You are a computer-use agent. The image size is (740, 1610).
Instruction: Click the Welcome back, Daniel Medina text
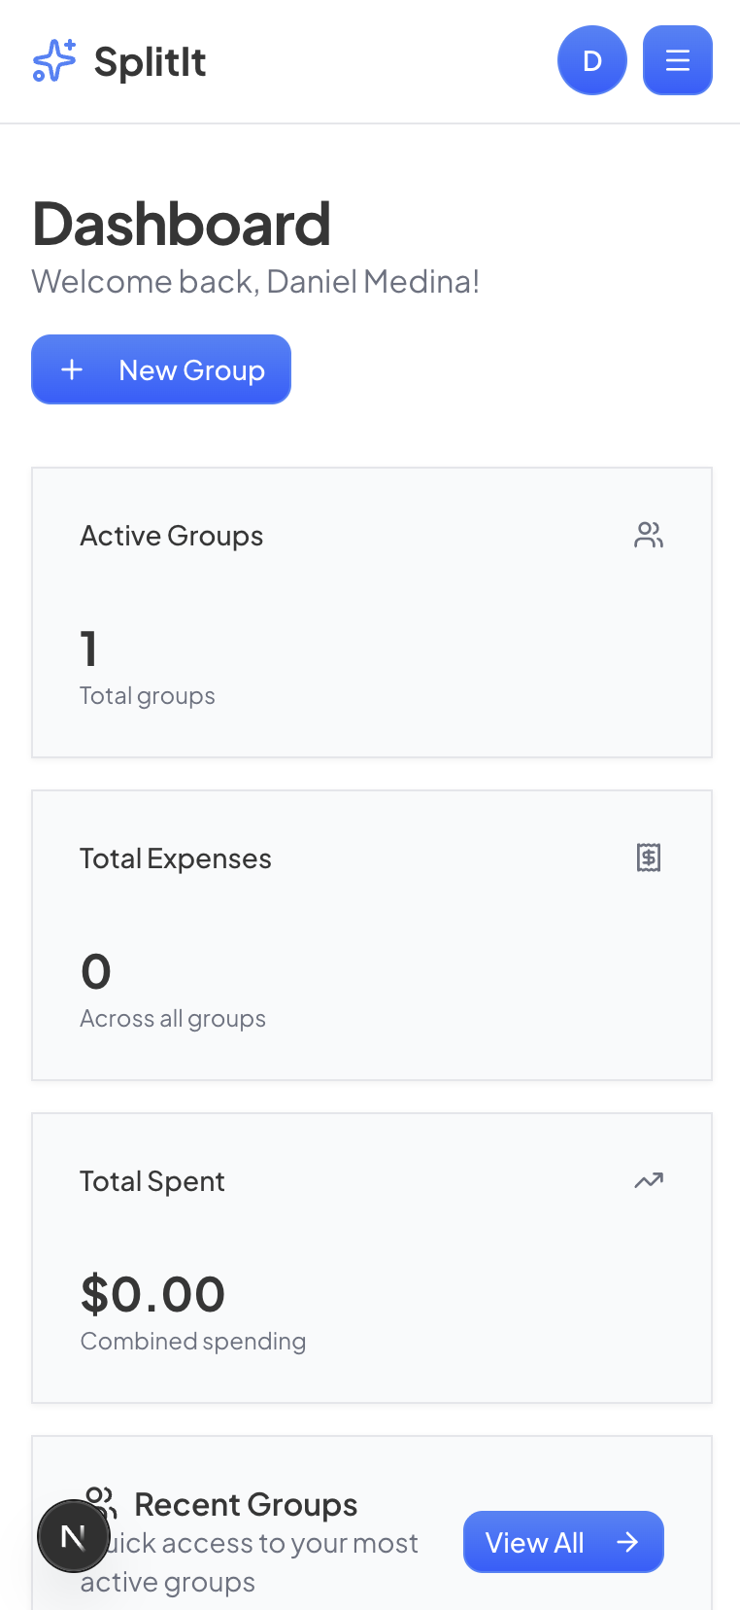click(255, 282)
